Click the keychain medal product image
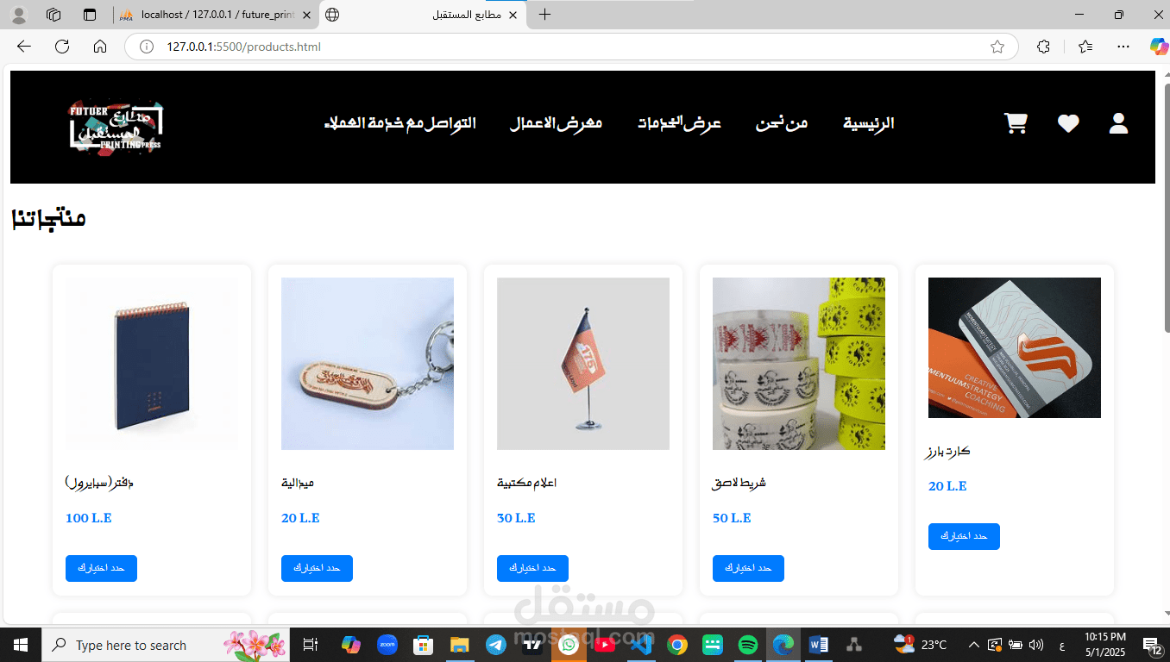 coord(368,364)
